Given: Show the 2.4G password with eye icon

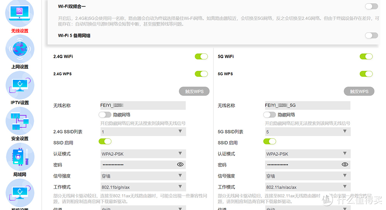Looking at the screenshot, I should [x=180, y=164].
